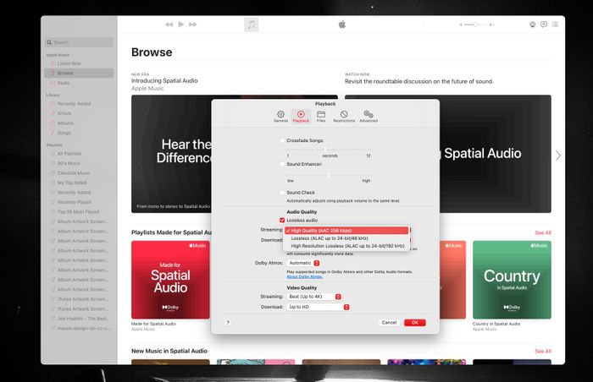The width and height of the screenshot is (593, 382).
Task: Click the previous track rewind icon
Action: coord(169,25)
